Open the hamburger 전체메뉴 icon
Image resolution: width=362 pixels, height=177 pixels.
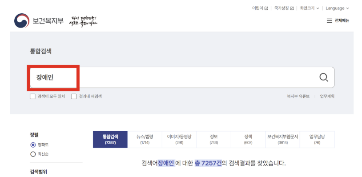(329, 21)
